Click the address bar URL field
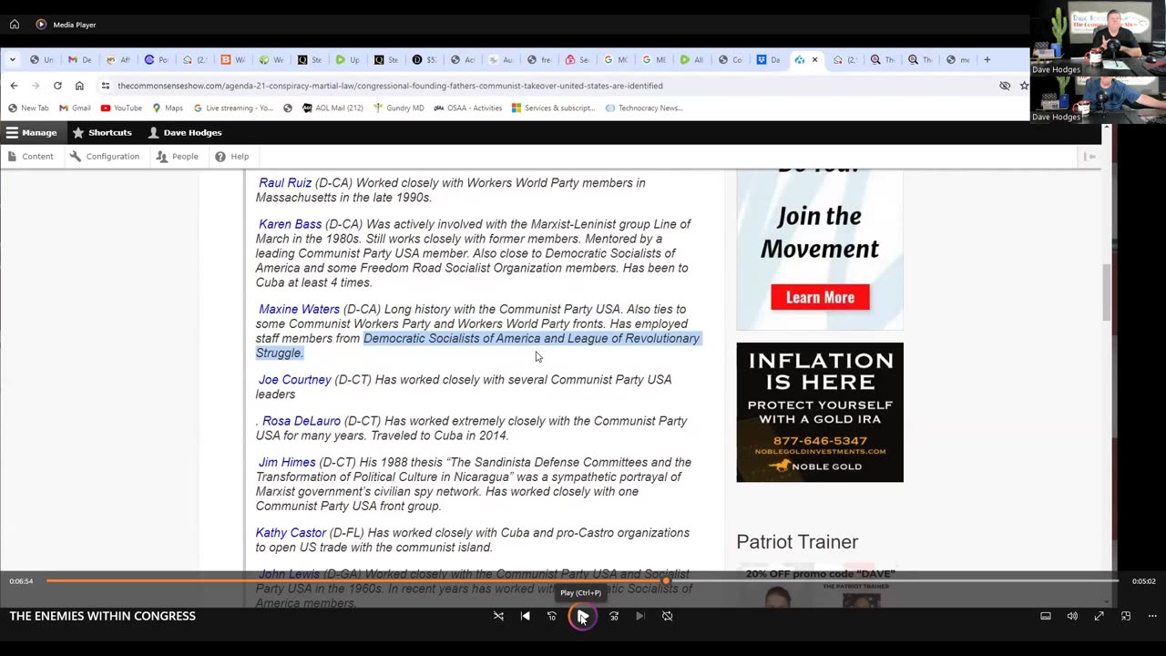 tap(547, 86)
